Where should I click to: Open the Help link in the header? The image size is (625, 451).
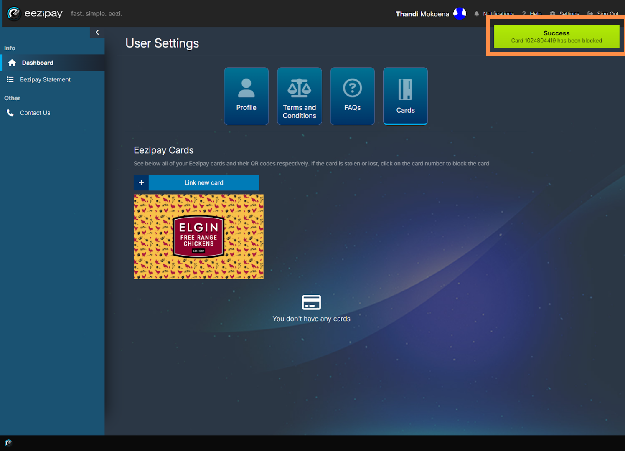pos(531,14)
